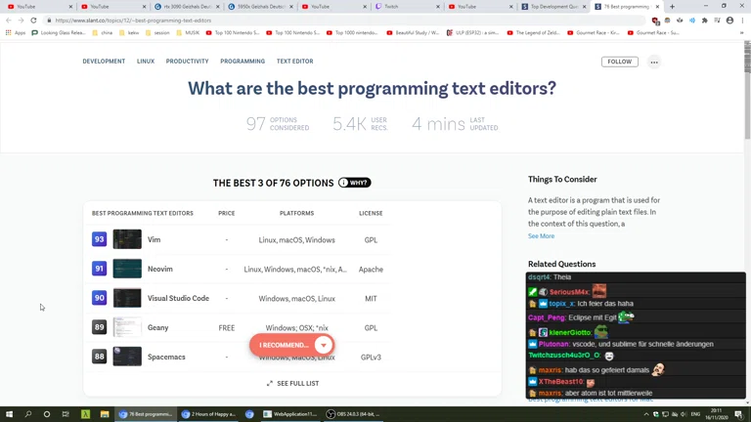Open the PROGRAMMING topic menu item
Viewport: 751px width, 422px height.
243,62
